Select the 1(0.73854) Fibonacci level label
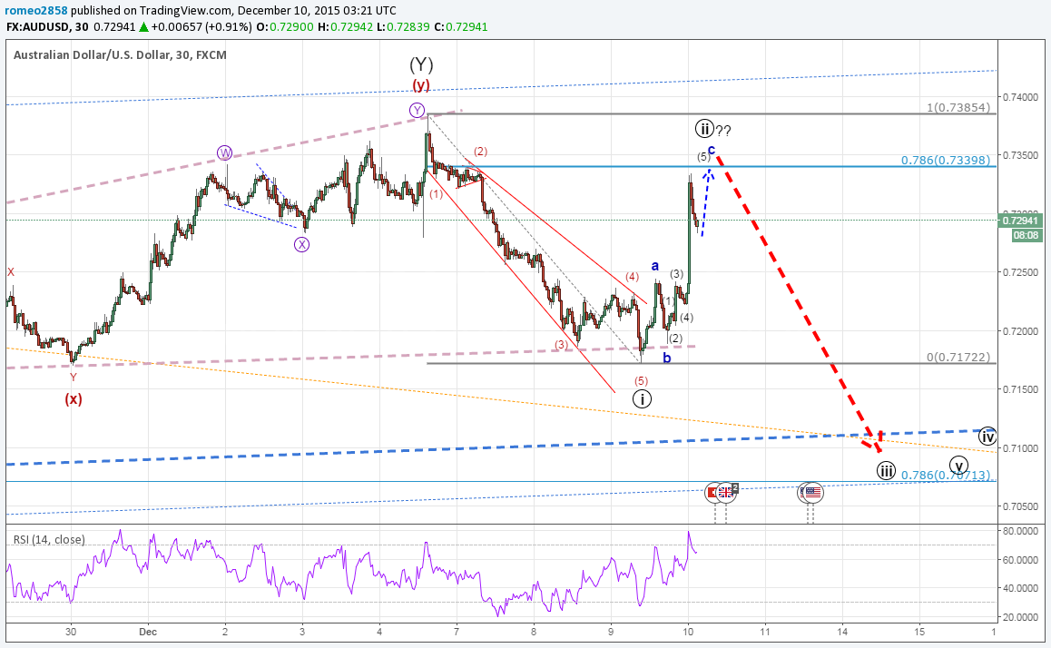The width and height of the screenshot is (1051, 648). [x=958, y=107]
